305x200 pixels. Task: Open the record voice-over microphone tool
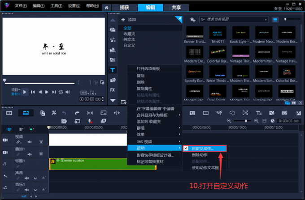90,121
